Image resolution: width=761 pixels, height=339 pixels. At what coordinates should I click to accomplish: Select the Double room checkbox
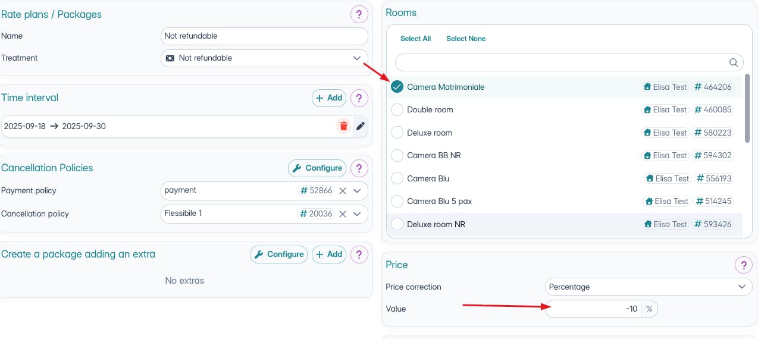(397, 110)
